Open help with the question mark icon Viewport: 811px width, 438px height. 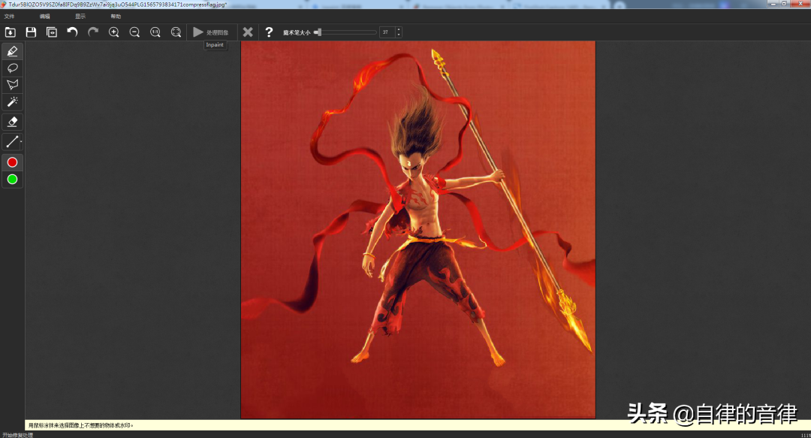268,32
